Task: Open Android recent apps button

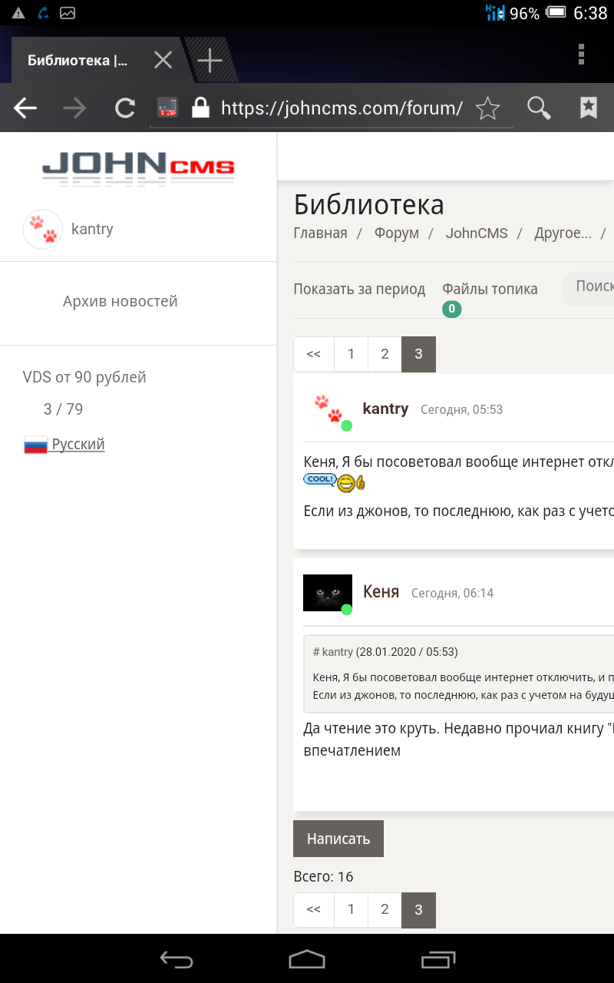Action: [x=437, y=958]
